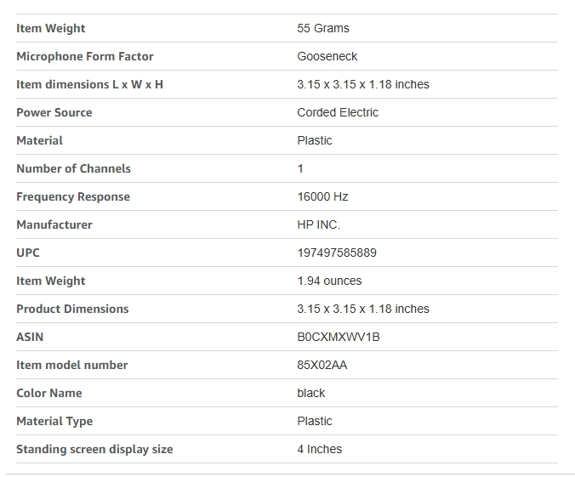Click the ASIN value B0CXMXWV1B
This screenshot has height=477, width=575.
(339, 337)
